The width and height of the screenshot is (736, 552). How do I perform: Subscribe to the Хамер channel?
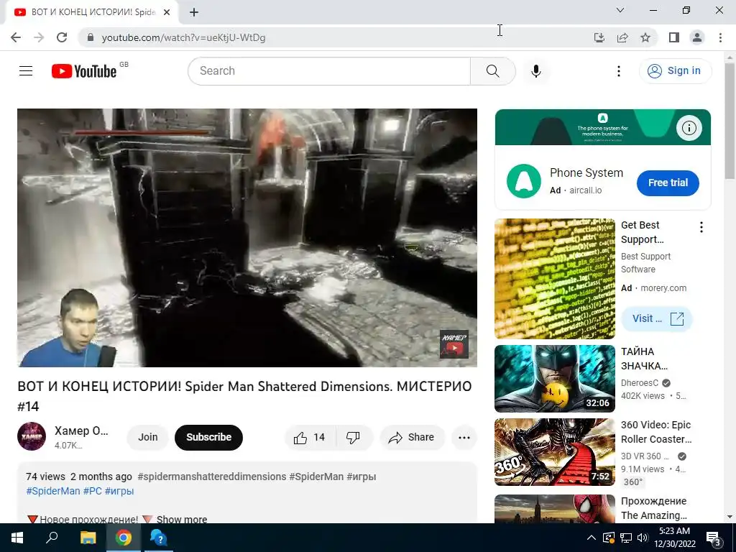(x=209, y=437)
